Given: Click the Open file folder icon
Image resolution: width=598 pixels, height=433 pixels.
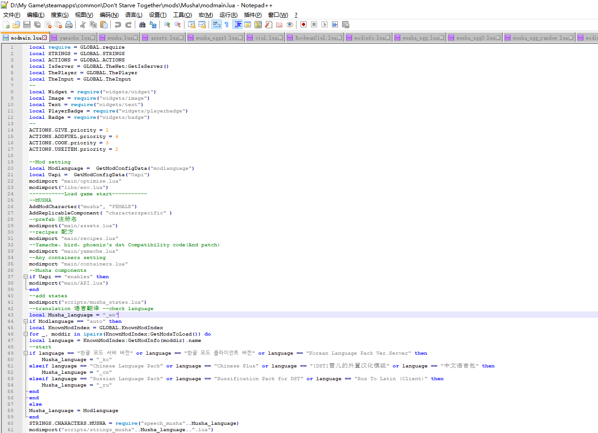Looking at the screenshot, I should click(x=16, y=25).
